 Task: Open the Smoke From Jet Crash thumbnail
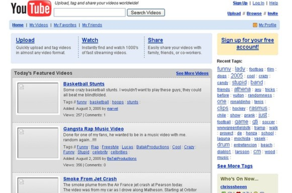(38, 185)
